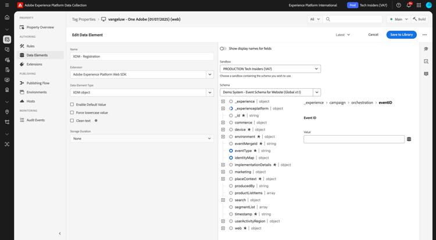Click the Clean text info icon
This screenshot has height=240, width=436.
pyautogui.click(x=96, y=121)
